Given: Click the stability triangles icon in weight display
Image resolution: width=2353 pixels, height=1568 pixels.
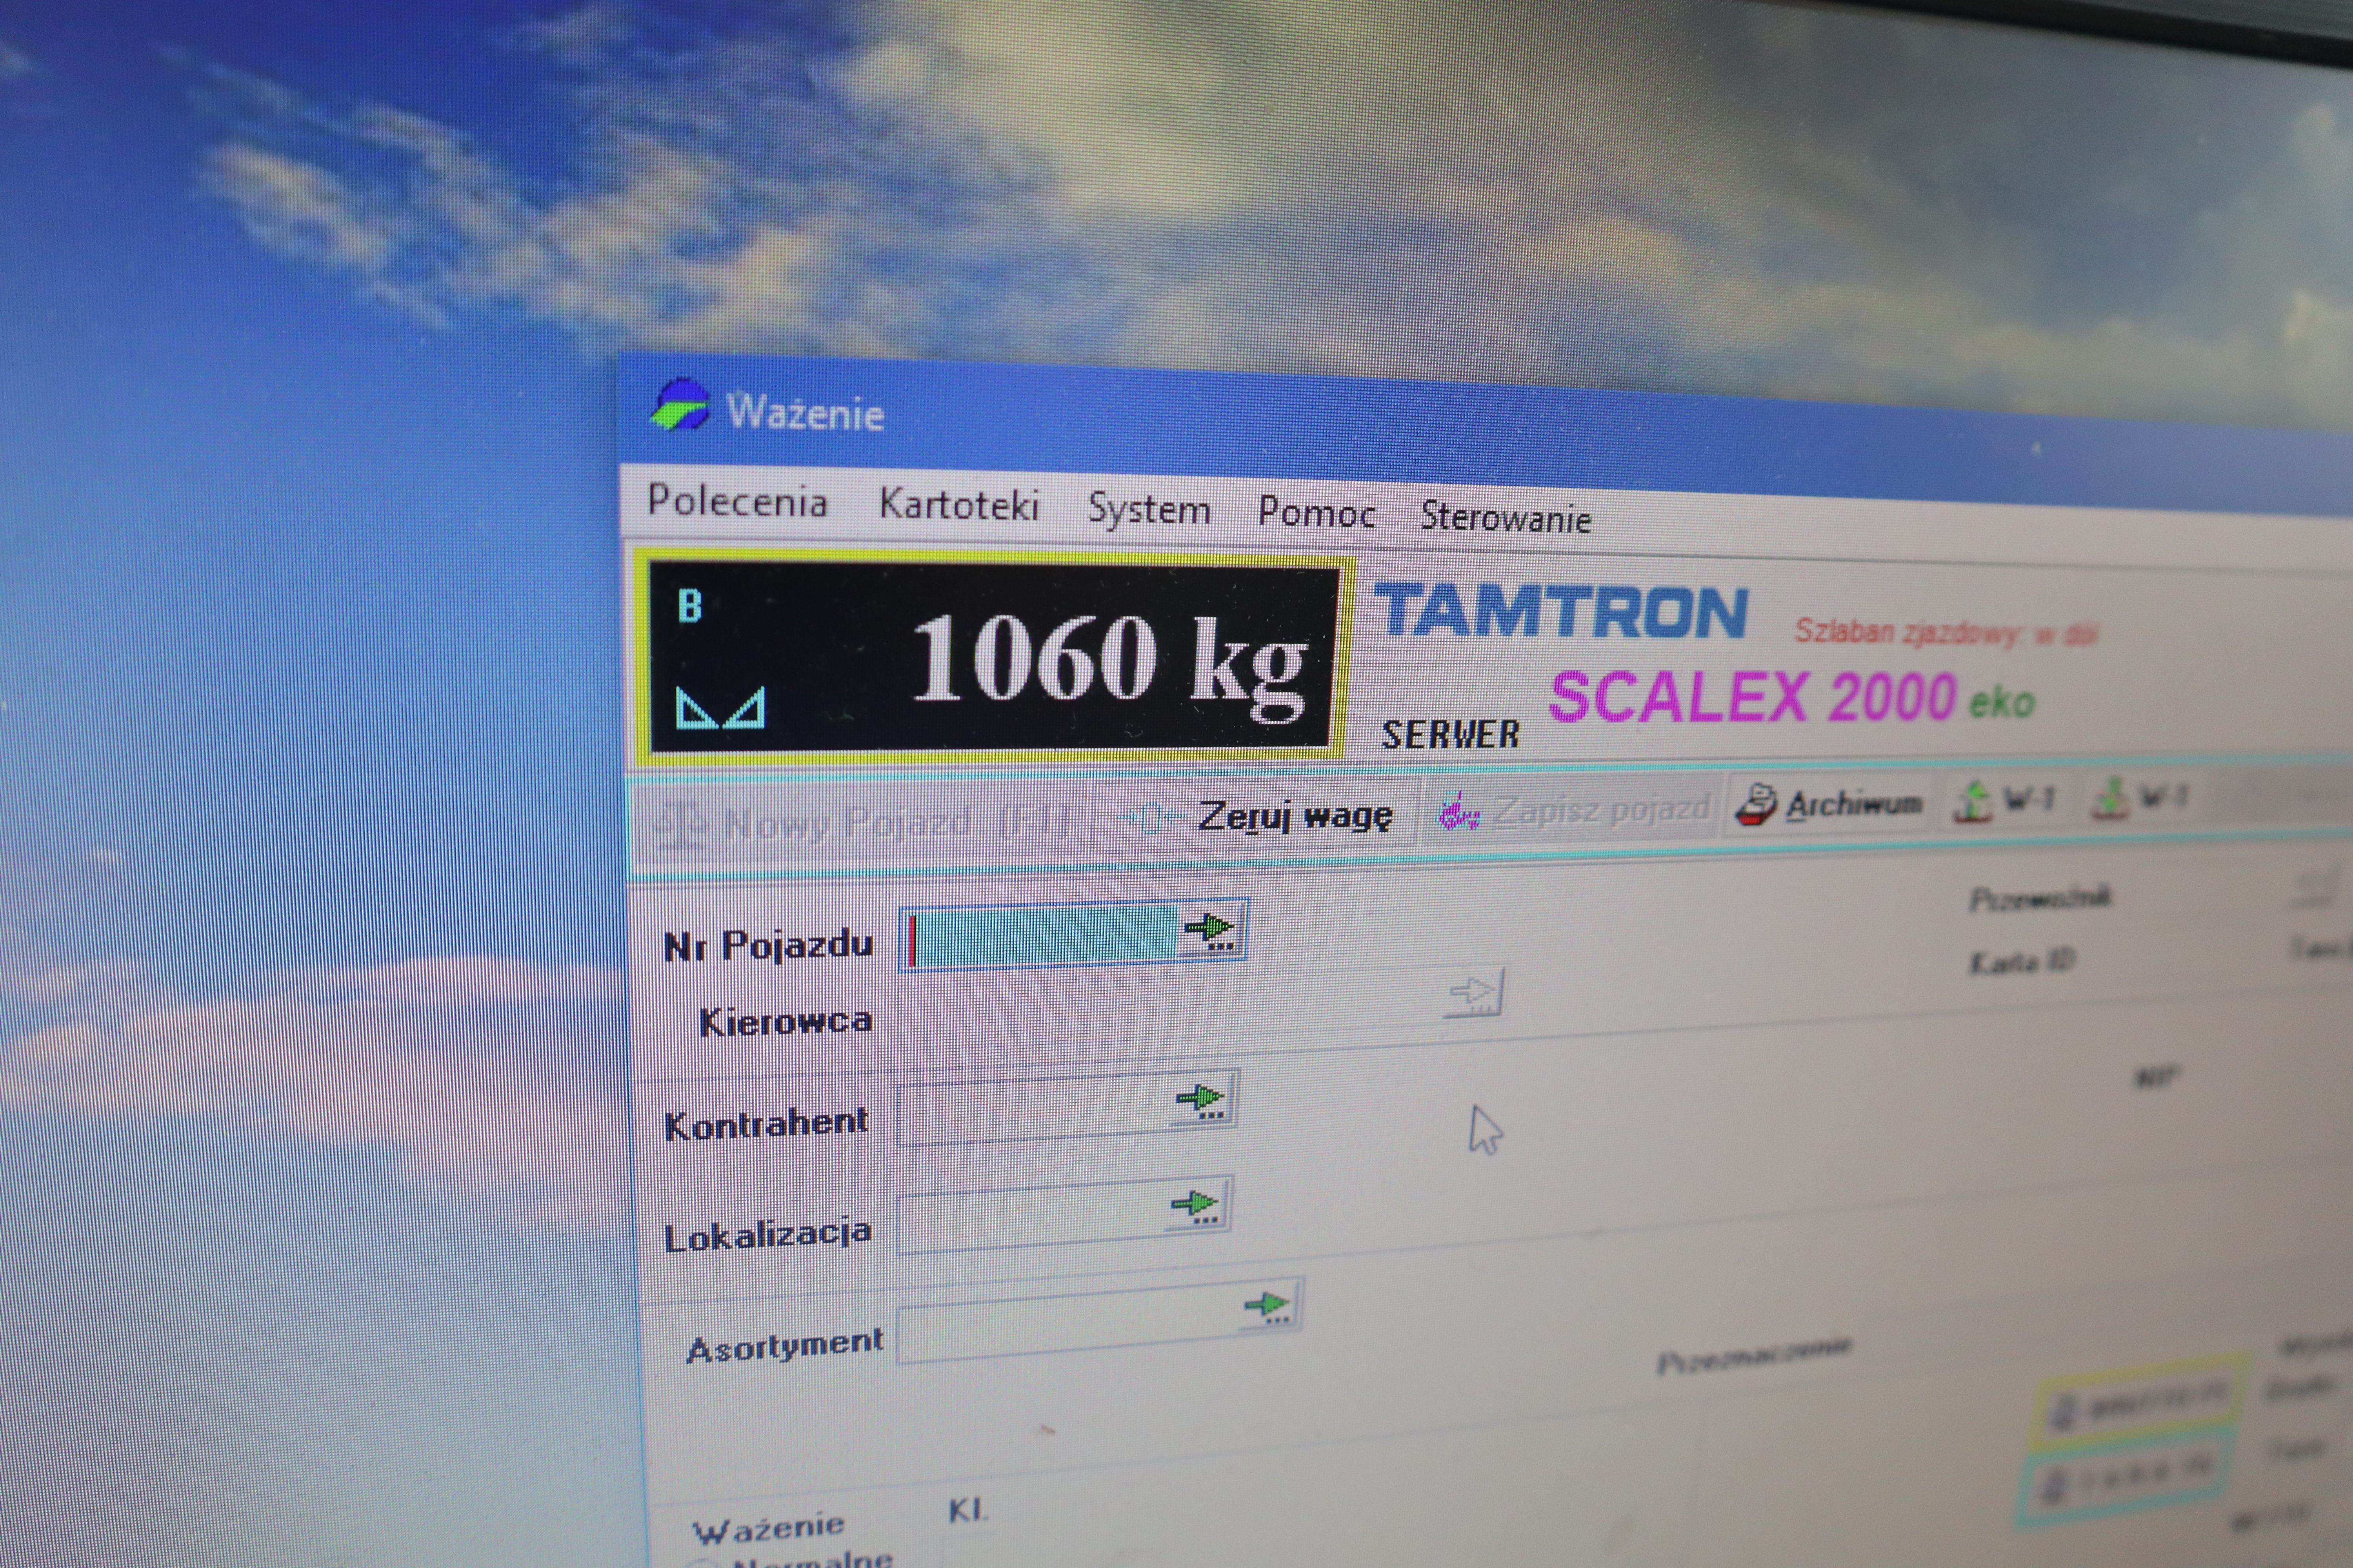Looking at the screenshot, I should point(720,707).
